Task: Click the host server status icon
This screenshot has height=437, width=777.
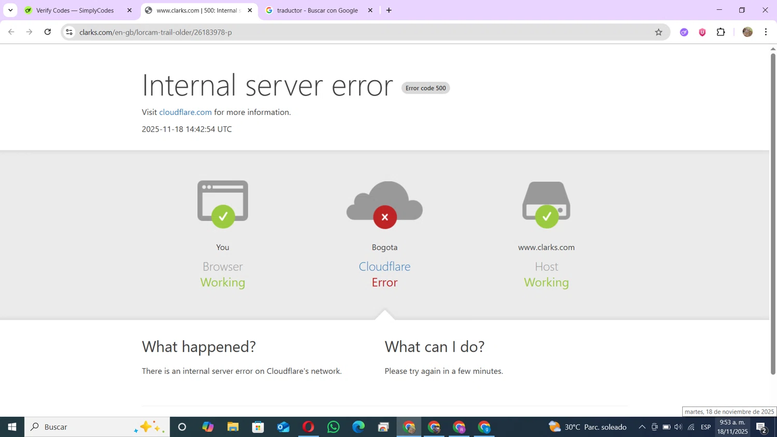Action: click(546, 204)
